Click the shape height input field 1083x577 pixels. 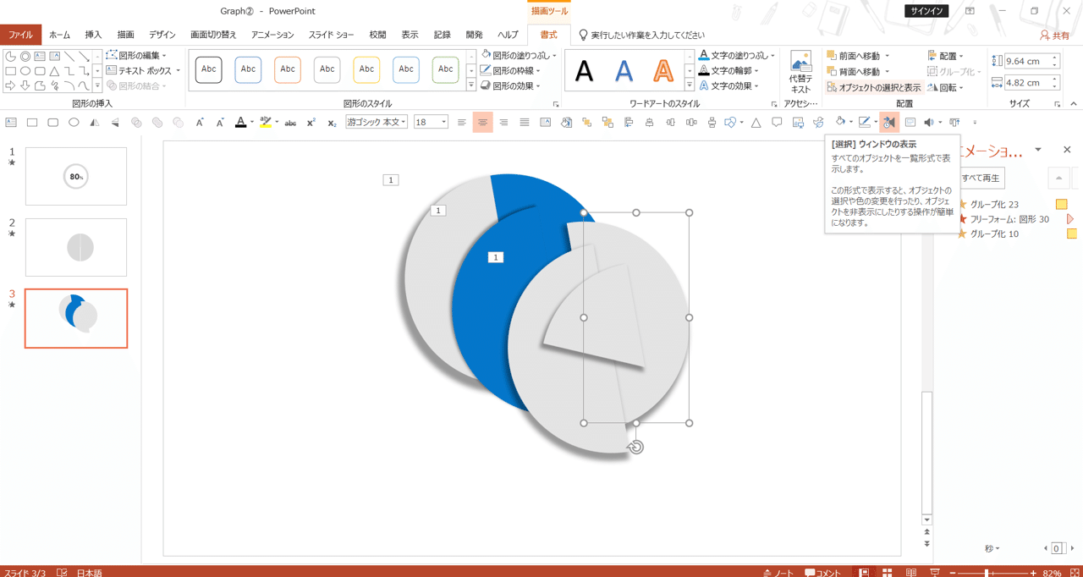click(x=1026, y=61)
